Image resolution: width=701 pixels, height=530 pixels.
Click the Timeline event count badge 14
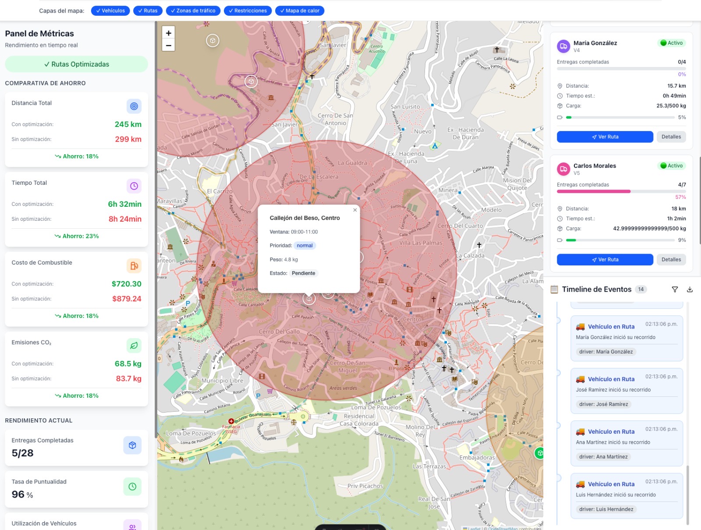[x=641, y=289]
